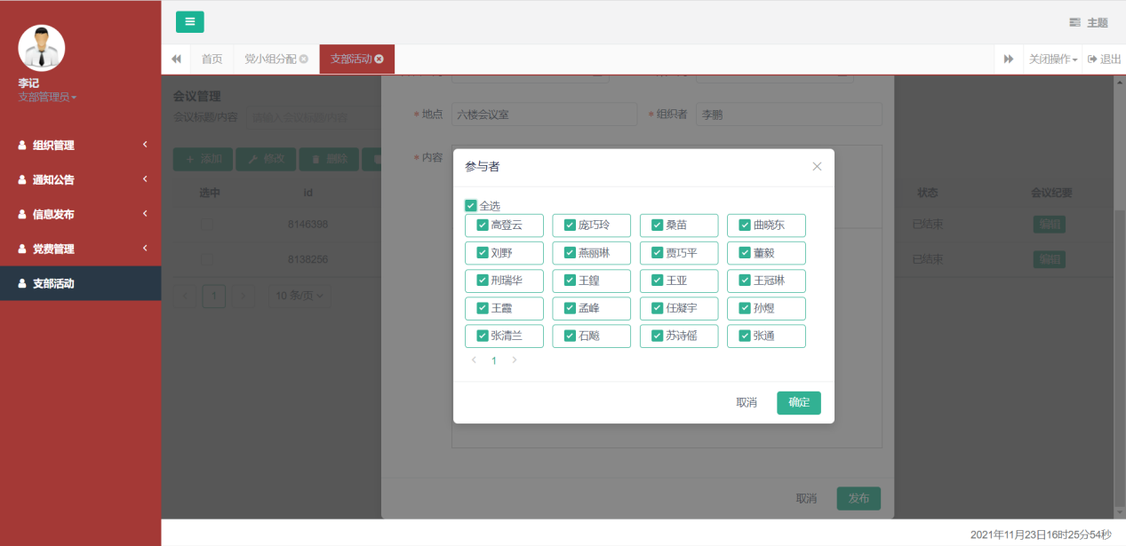Expand the 党费管理 sidebar menu
This screenshot has width=1126, height=546.
tap(80, 249)
